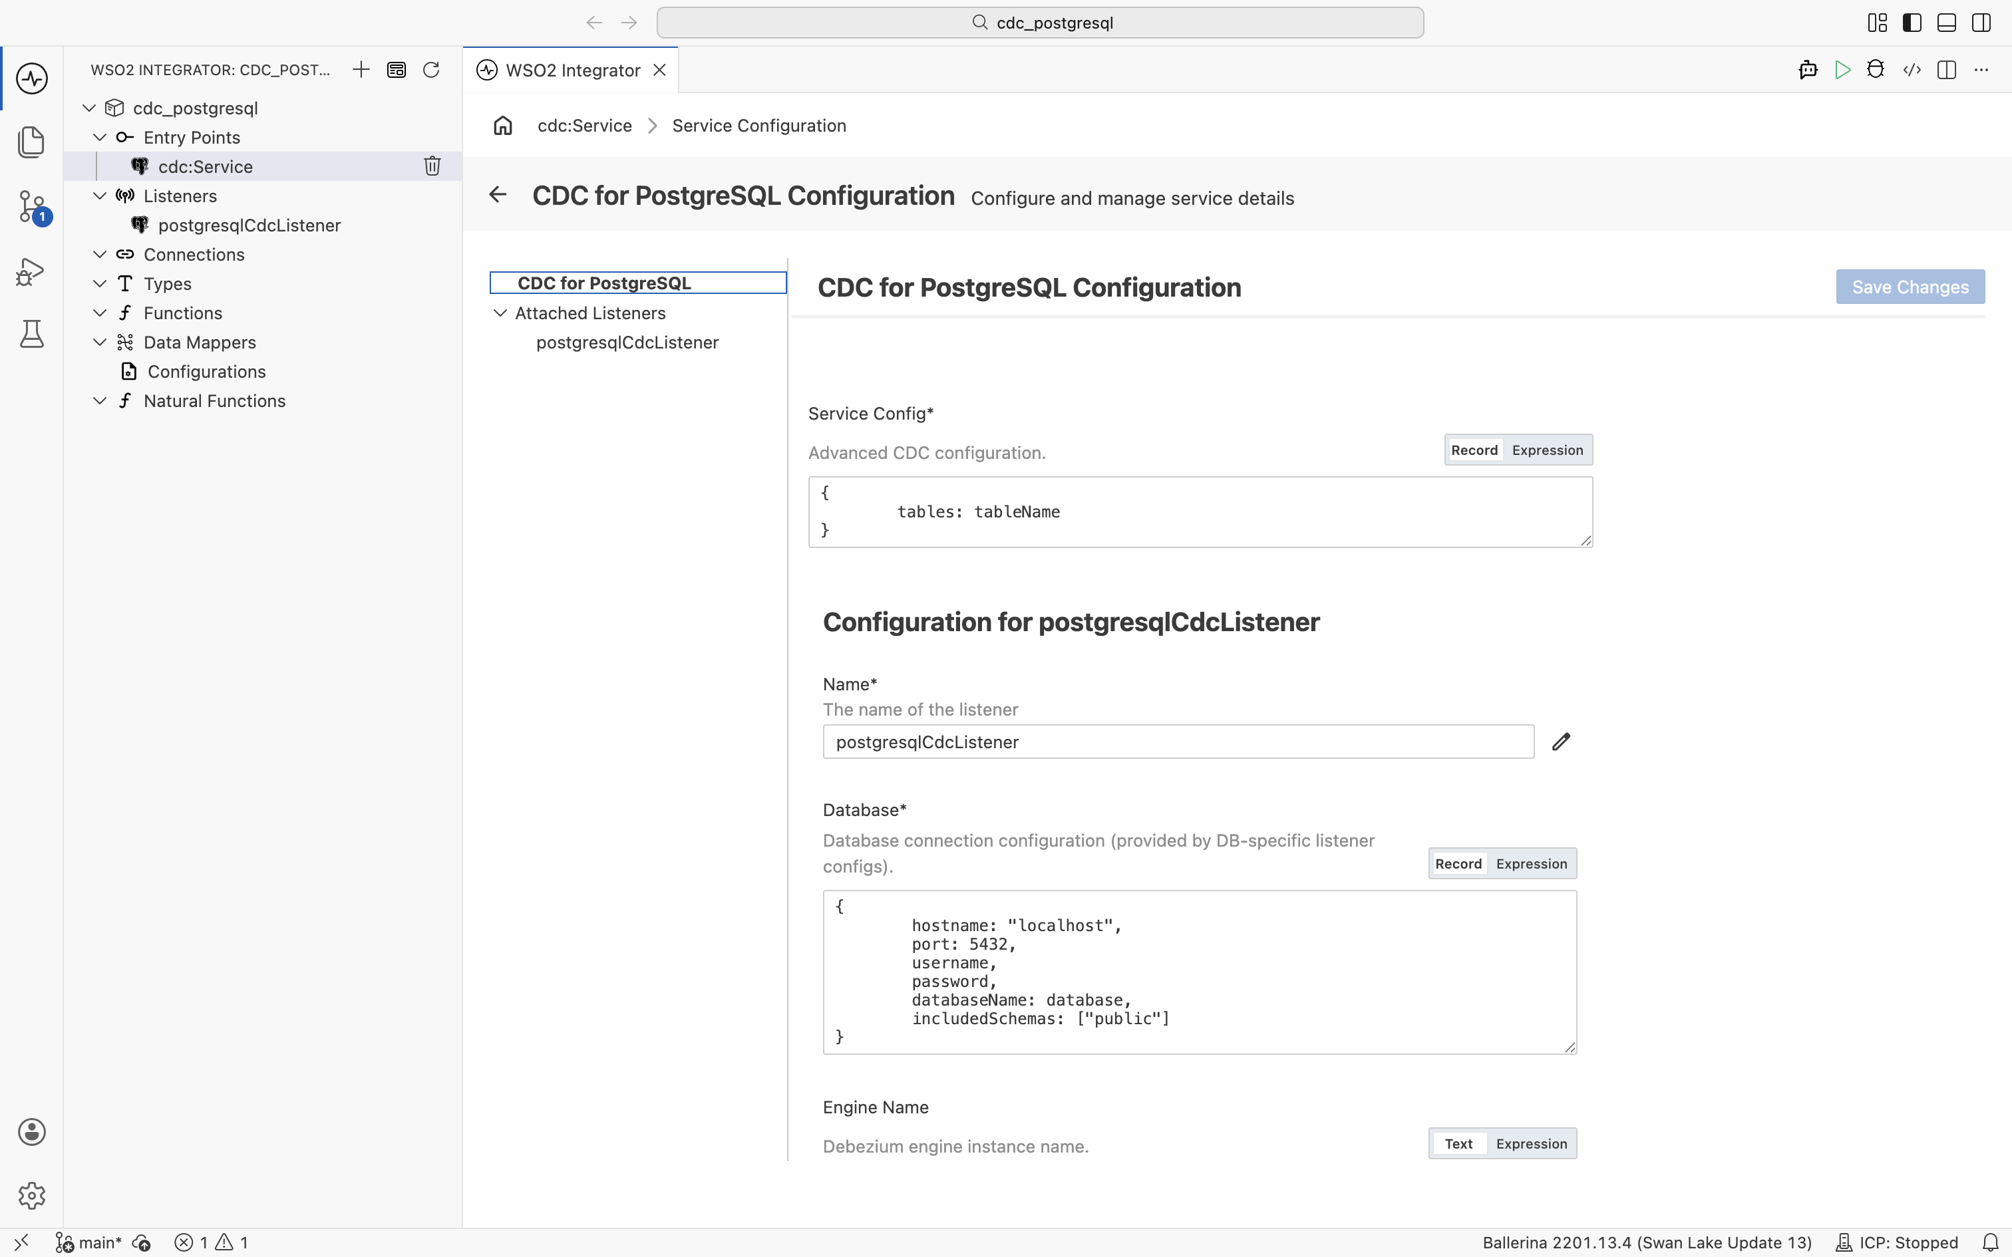Show source code with the brackets icon

[x=1912, y=70]
